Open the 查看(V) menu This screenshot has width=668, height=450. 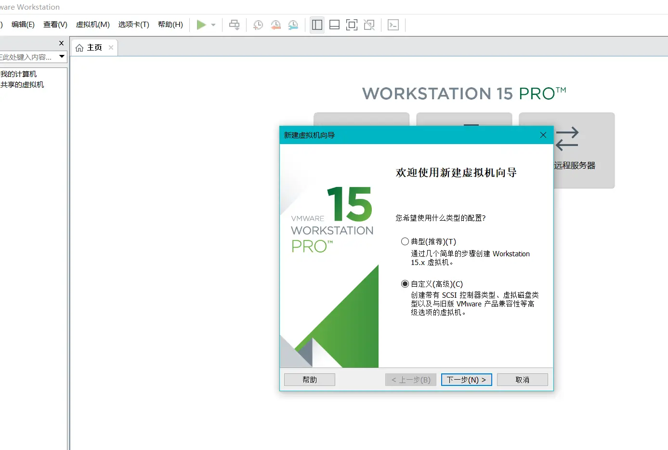click(55, 25)
